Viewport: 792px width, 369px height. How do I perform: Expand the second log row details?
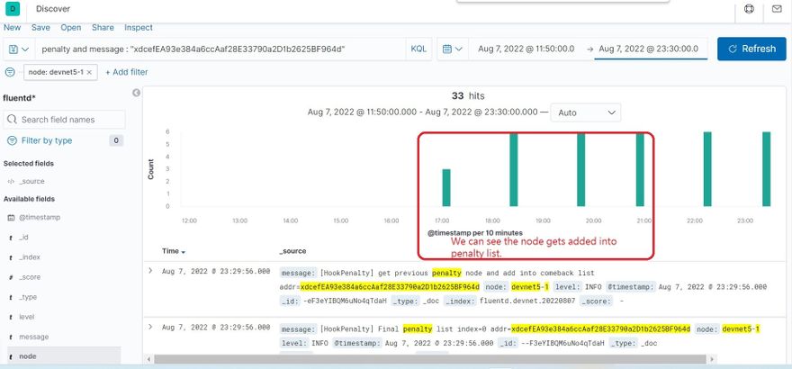(150, 327)
